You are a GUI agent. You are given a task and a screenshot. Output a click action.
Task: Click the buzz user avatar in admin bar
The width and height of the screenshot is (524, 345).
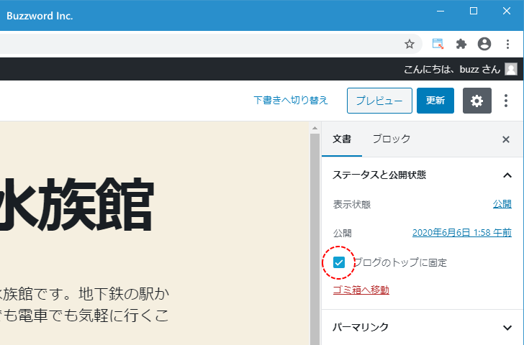click(511, 69)
